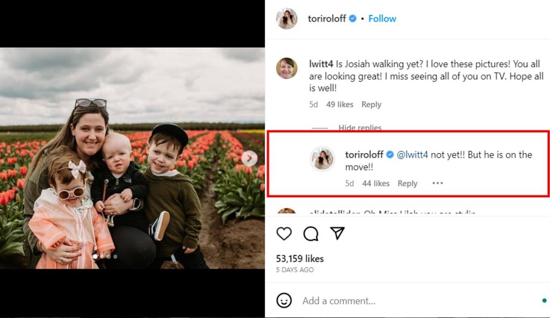
Task: Go to the next photo with the arrow
Action: point(249,158)
